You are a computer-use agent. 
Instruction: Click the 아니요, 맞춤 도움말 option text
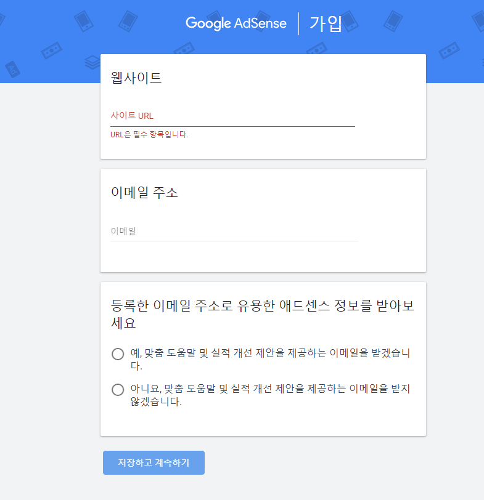[270, 395]
